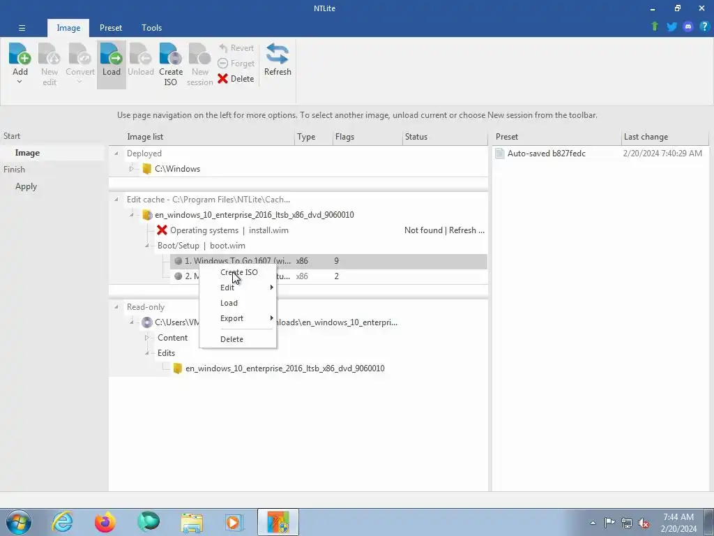
Task: Choose Load from the context menu
Action: coord(238,303)
